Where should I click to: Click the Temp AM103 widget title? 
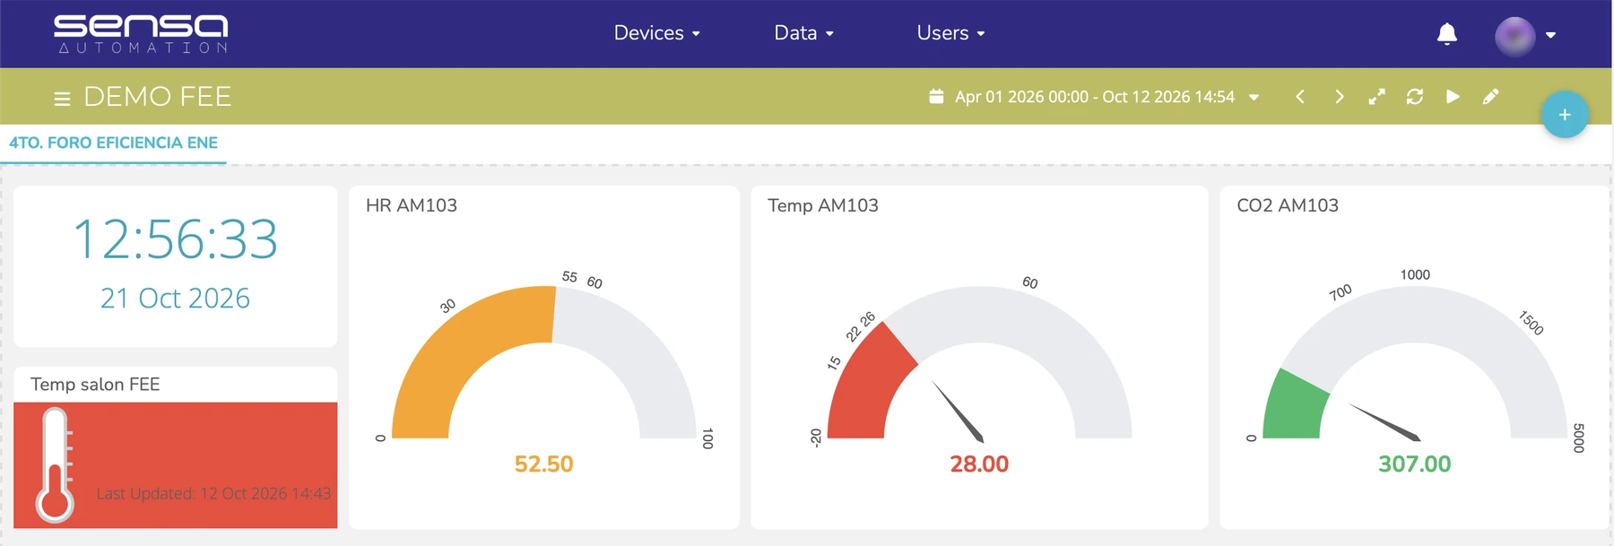click(823, 205)
